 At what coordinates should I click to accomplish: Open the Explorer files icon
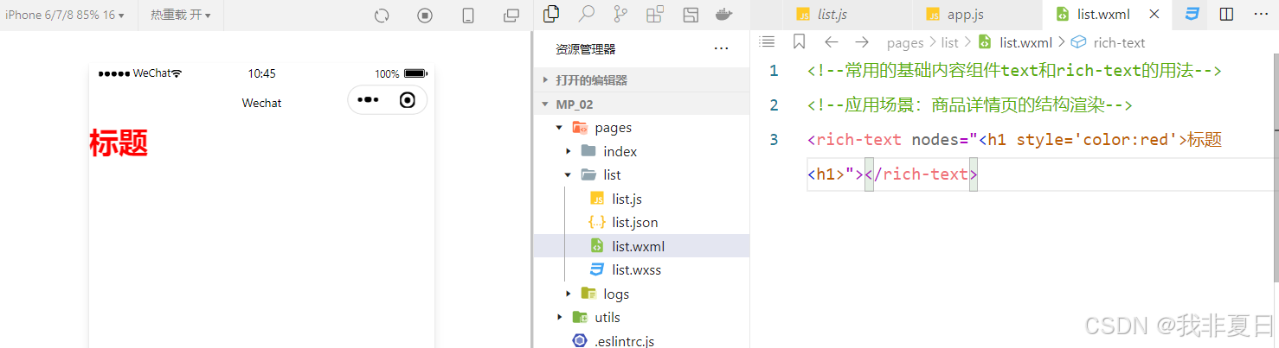(551, 14)
